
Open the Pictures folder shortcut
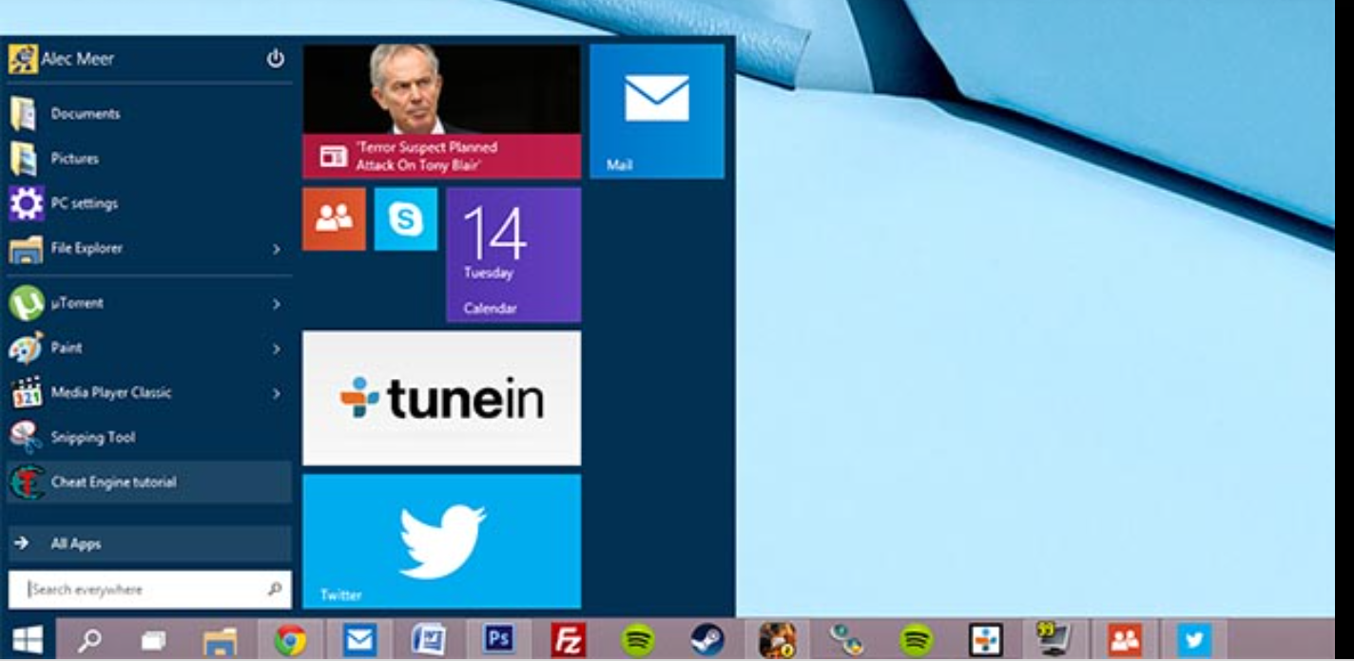149,159
